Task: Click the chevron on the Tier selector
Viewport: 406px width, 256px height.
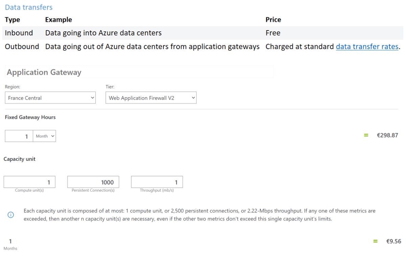Action: coord(193,98)
